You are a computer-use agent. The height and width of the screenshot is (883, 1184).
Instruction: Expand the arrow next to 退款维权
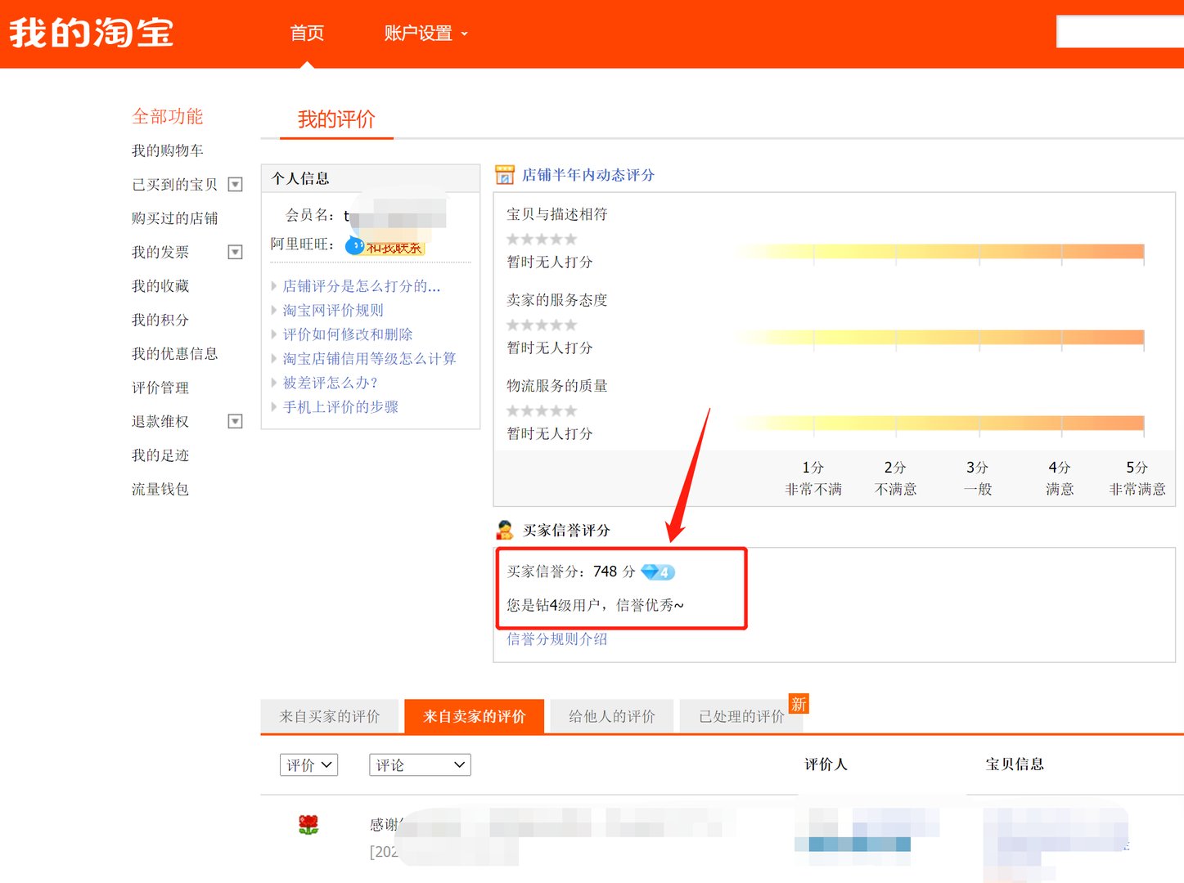pos(235,420)
